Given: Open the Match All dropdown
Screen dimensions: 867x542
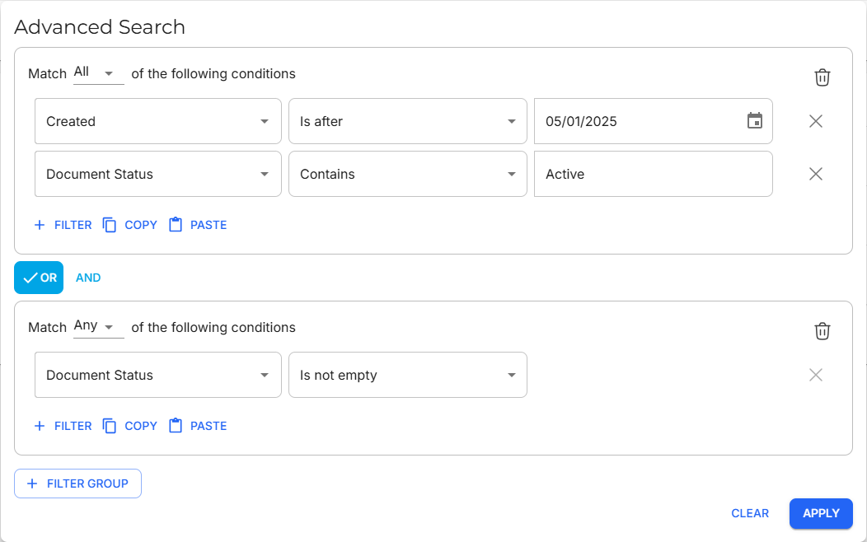Looking at the screenshot, I should [98, 73].
